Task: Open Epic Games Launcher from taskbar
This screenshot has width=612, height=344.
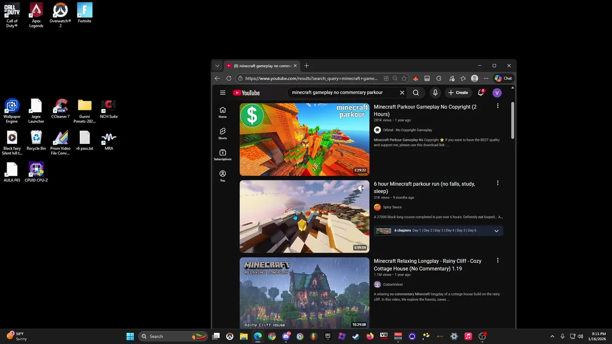Action: click(x=328, y=336)
